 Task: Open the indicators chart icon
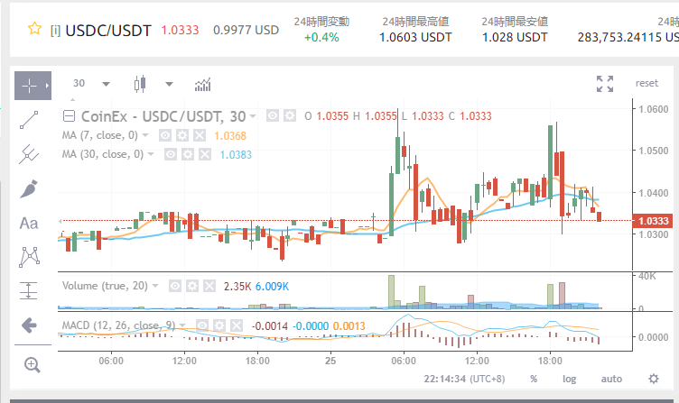(203, 84)
